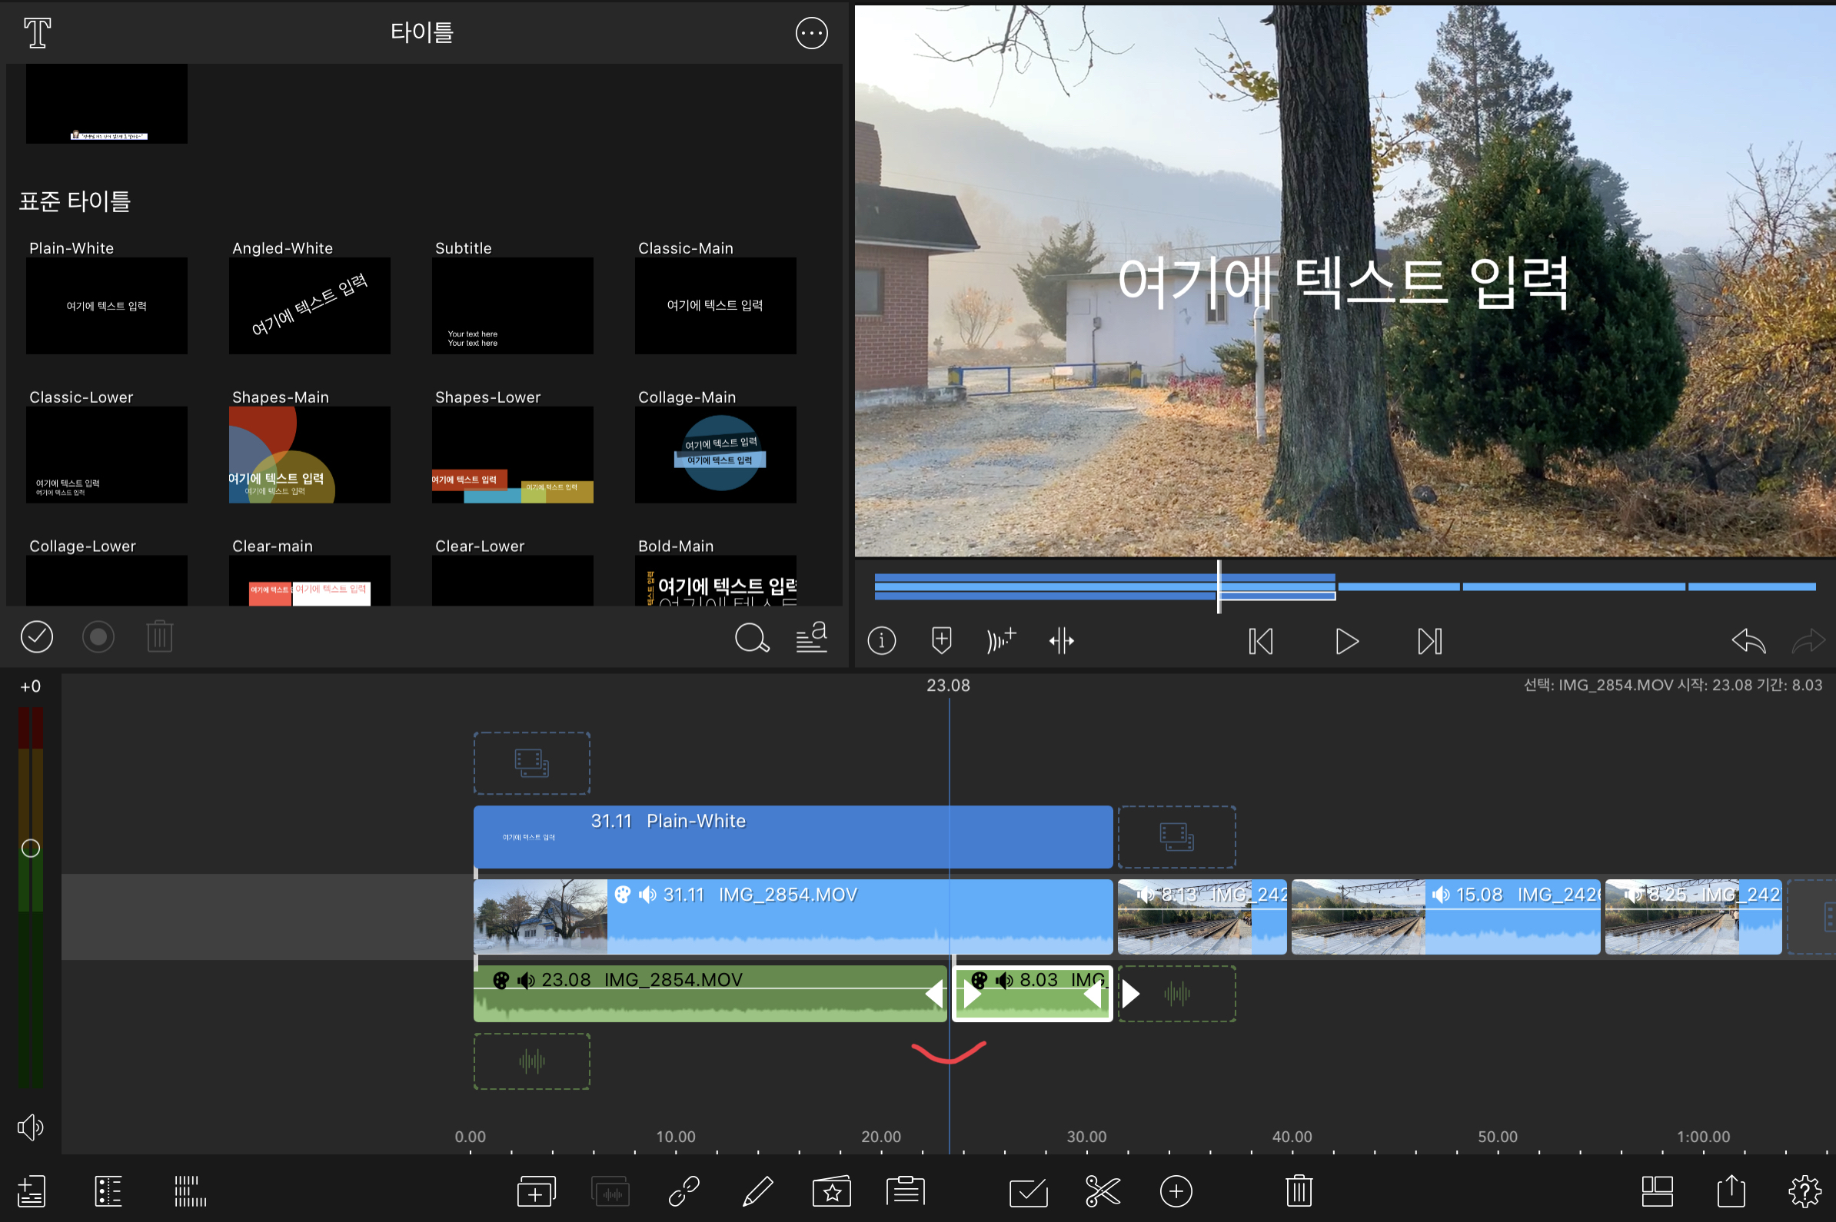
Task: Open the settings gear with question mark
Action: tap(1804, 1190)
